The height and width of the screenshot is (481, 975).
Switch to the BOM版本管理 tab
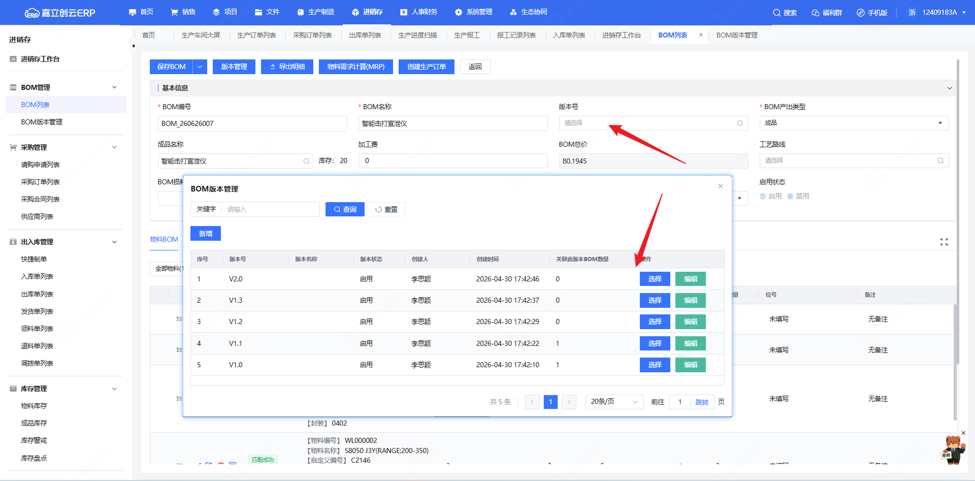pyautogui.click(x=737, y=35)
